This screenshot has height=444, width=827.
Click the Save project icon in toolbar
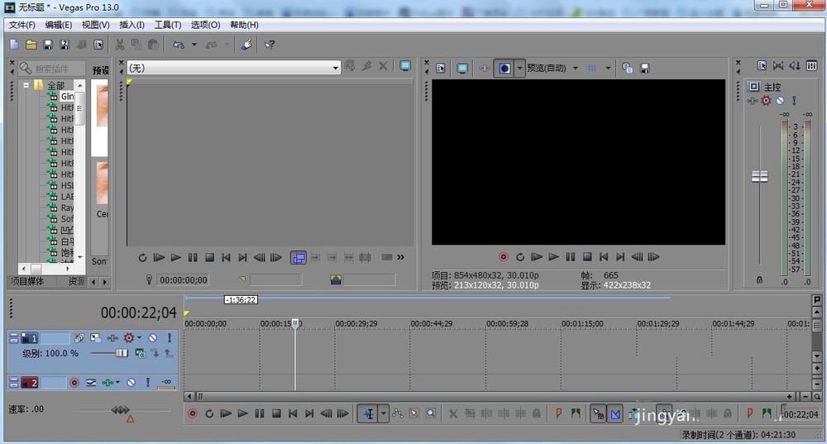point(48,45)
